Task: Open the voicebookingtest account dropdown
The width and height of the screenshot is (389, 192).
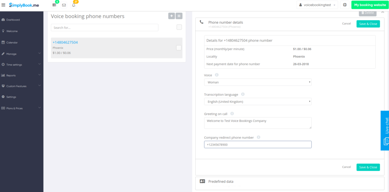Action: [317, 5]
